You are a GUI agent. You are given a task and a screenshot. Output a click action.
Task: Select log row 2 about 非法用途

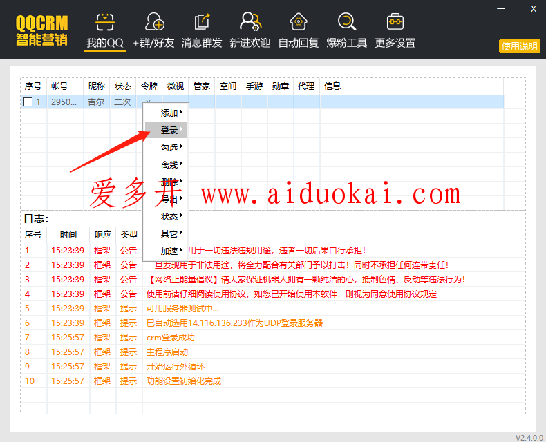[273, 265]
